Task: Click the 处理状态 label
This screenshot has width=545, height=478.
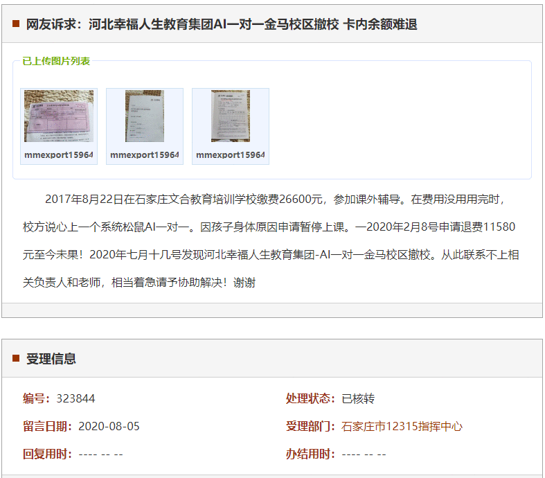Action: pos(310,398)
